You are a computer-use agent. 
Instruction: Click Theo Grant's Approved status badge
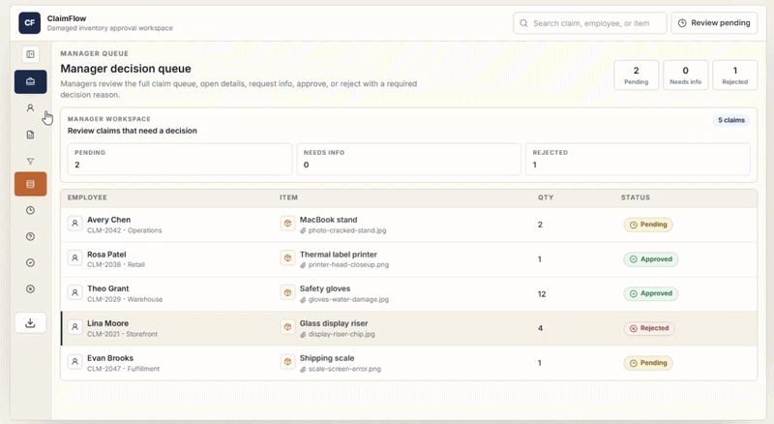tap(650, 293)
